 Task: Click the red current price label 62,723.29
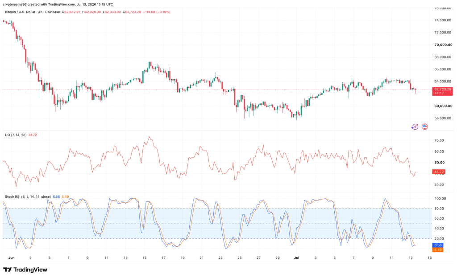coord(442,90)
